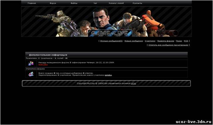The image size is (213, 125).
Task: Open the red online username link
Action: point(43,64)
